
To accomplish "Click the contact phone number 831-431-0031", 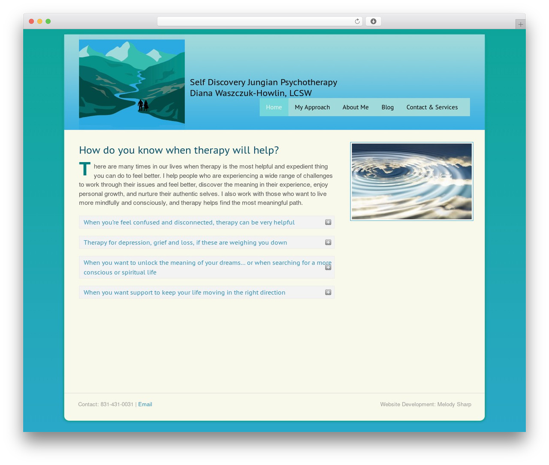I will tap(117, 405).
